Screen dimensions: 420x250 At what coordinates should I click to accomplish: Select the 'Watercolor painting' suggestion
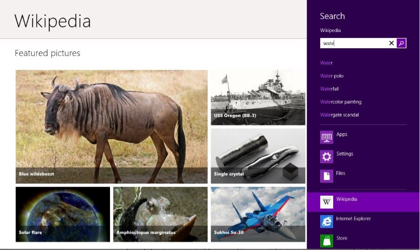coord(341,102)
